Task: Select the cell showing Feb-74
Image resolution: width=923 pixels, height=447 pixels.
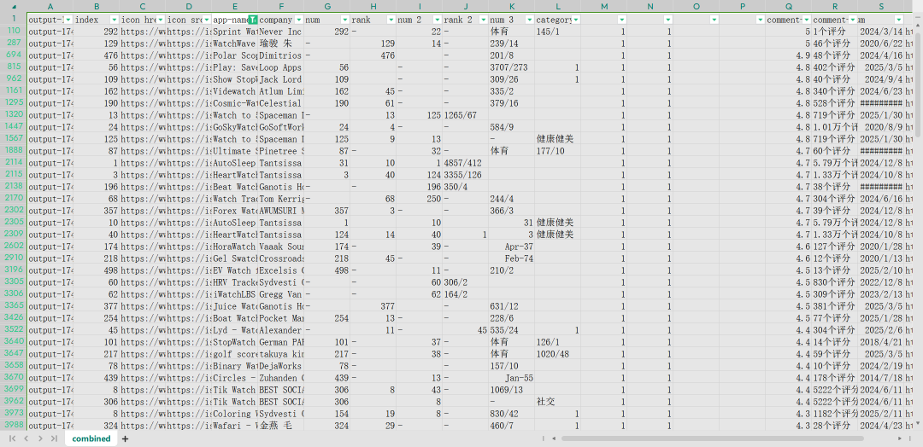Action: 512,258
